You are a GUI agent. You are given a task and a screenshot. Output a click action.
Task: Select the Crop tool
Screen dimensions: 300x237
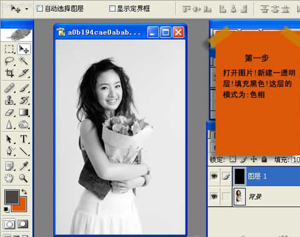9,73
